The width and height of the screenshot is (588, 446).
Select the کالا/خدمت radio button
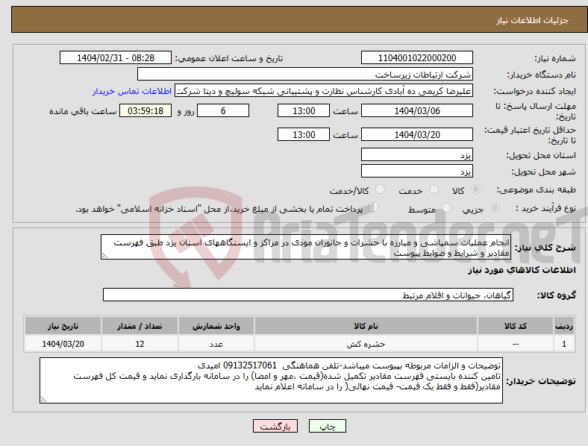381,189
